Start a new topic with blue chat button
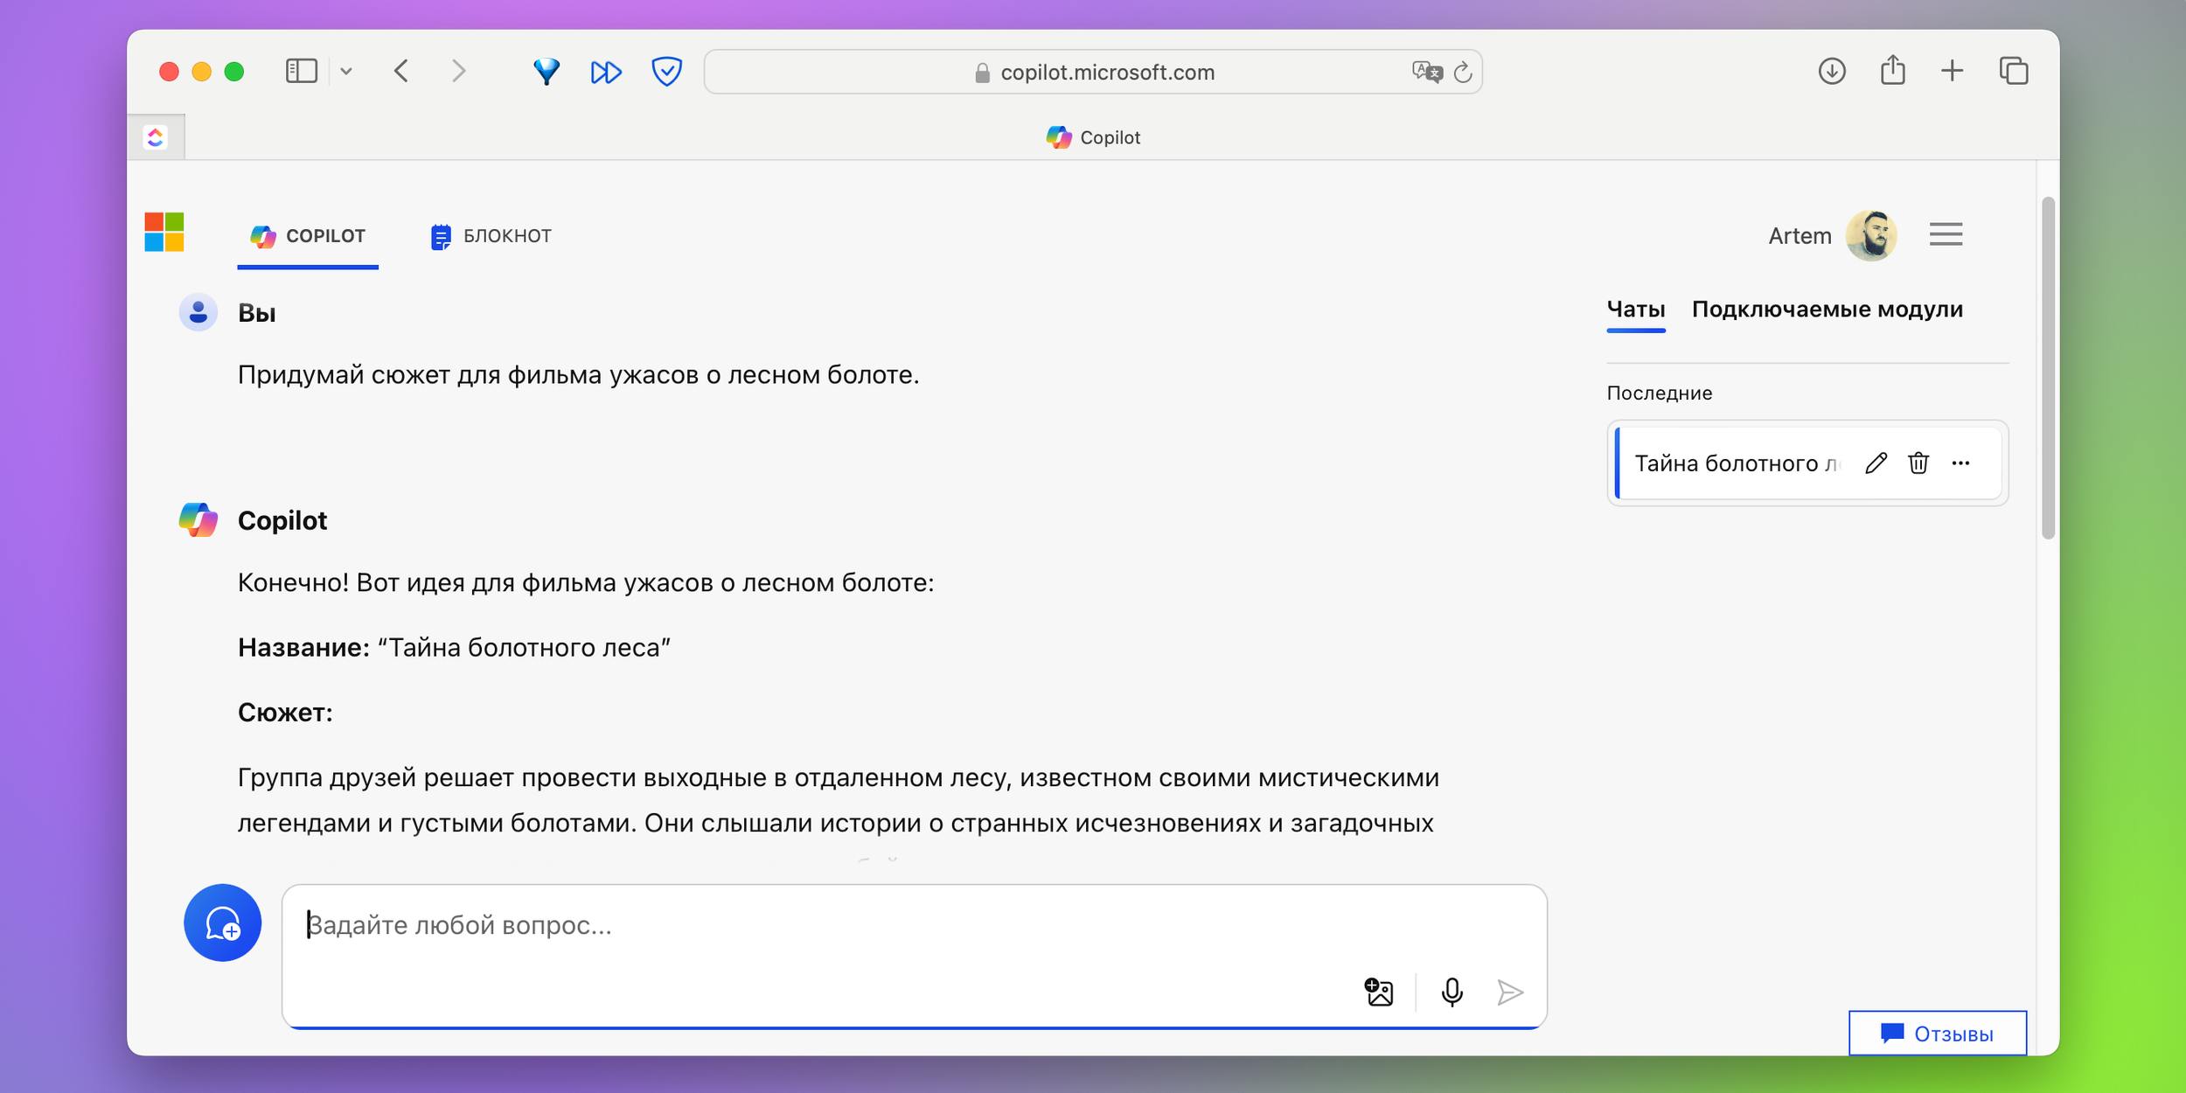 click(223, 922)
